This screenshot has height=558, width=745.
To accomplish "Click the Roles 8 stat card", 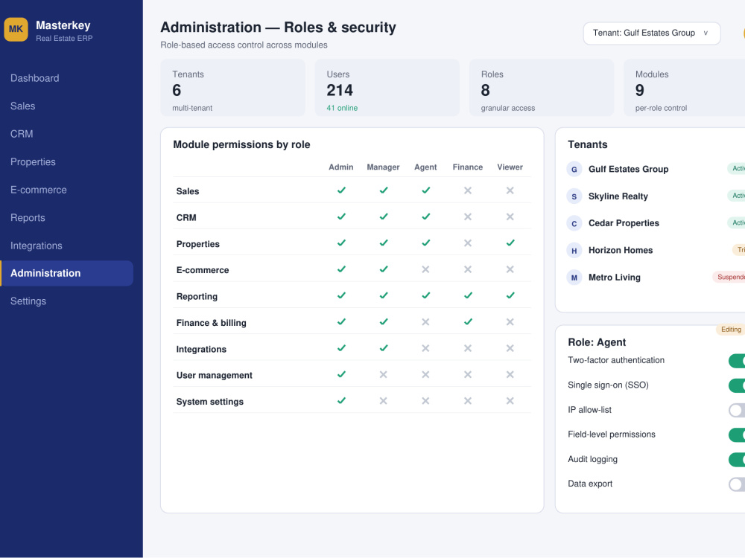I will [x=542, y=88].
